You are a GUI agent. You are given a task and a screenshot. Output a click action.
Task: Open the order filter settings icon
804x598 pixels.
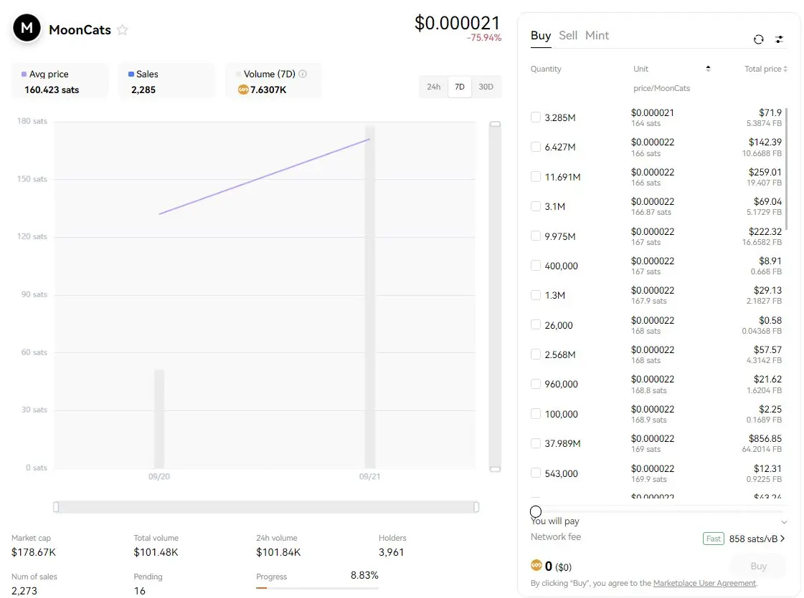click(x=779, y=39)
